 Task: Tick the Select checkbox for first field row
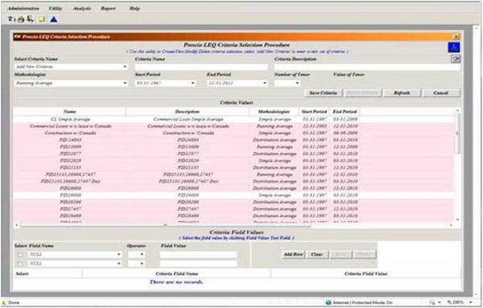click(x=20, y=255)
